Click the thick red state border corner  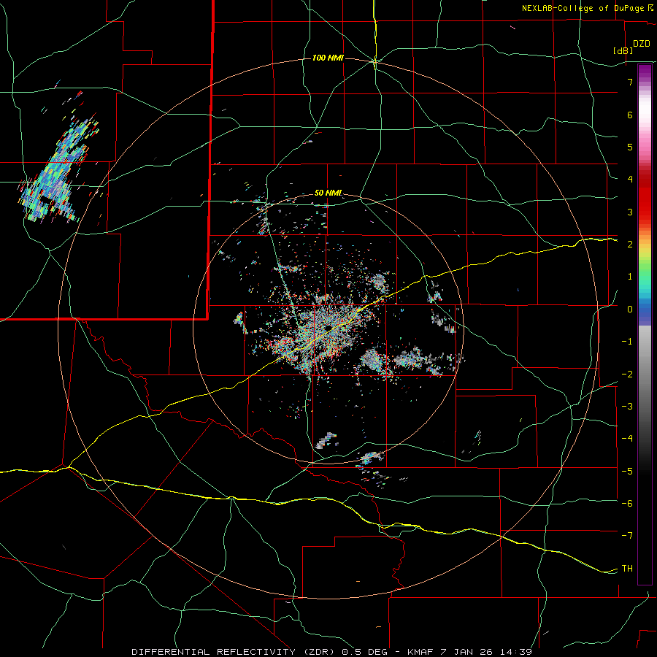(x=208, y=319)
